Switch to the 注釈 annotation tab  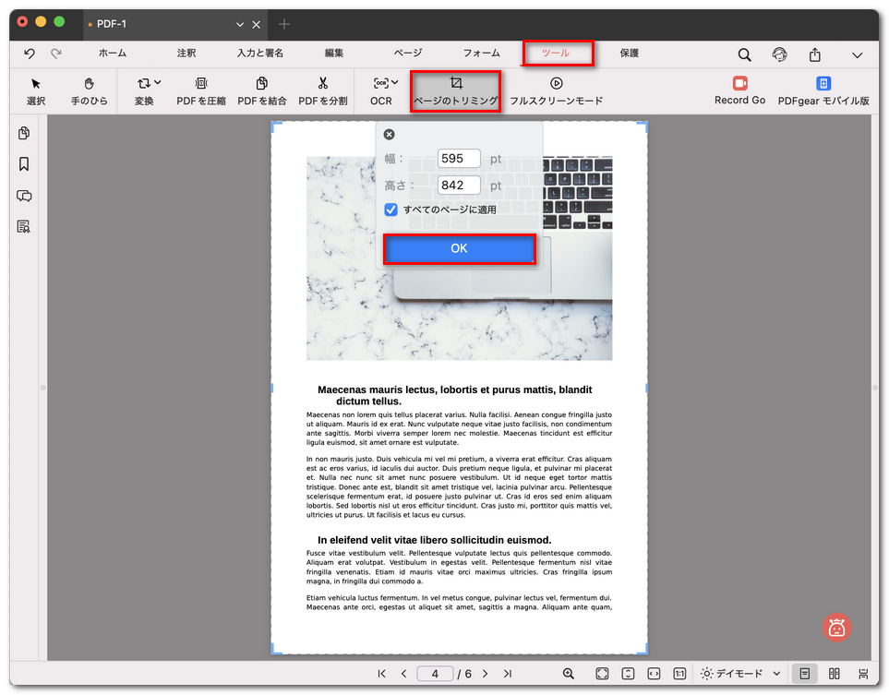186,54
